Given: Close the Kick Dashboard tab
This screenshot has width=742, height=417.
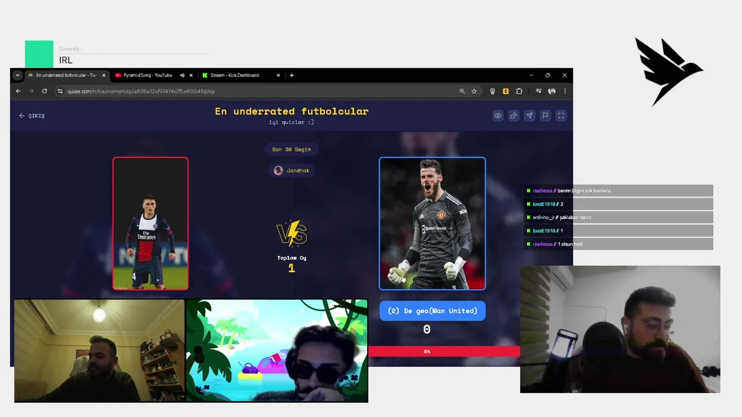Looking at the screenshot, I should tap(278, 75).
